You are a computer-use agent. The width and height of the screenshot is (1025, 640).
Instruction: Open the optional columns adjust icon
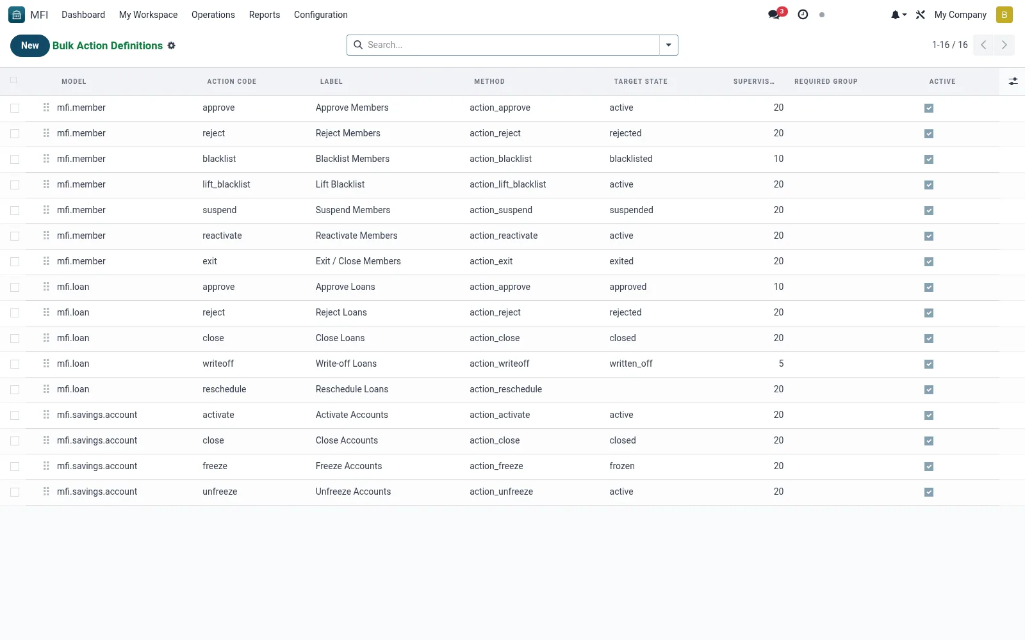(1013, 81)
